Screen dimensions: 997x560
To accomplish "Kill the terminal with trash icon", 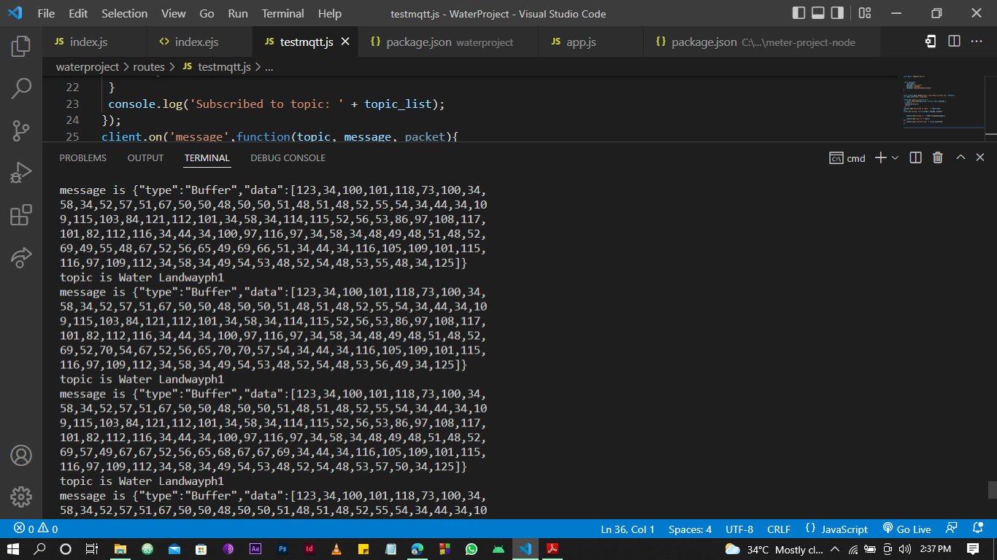I will 938,157.
